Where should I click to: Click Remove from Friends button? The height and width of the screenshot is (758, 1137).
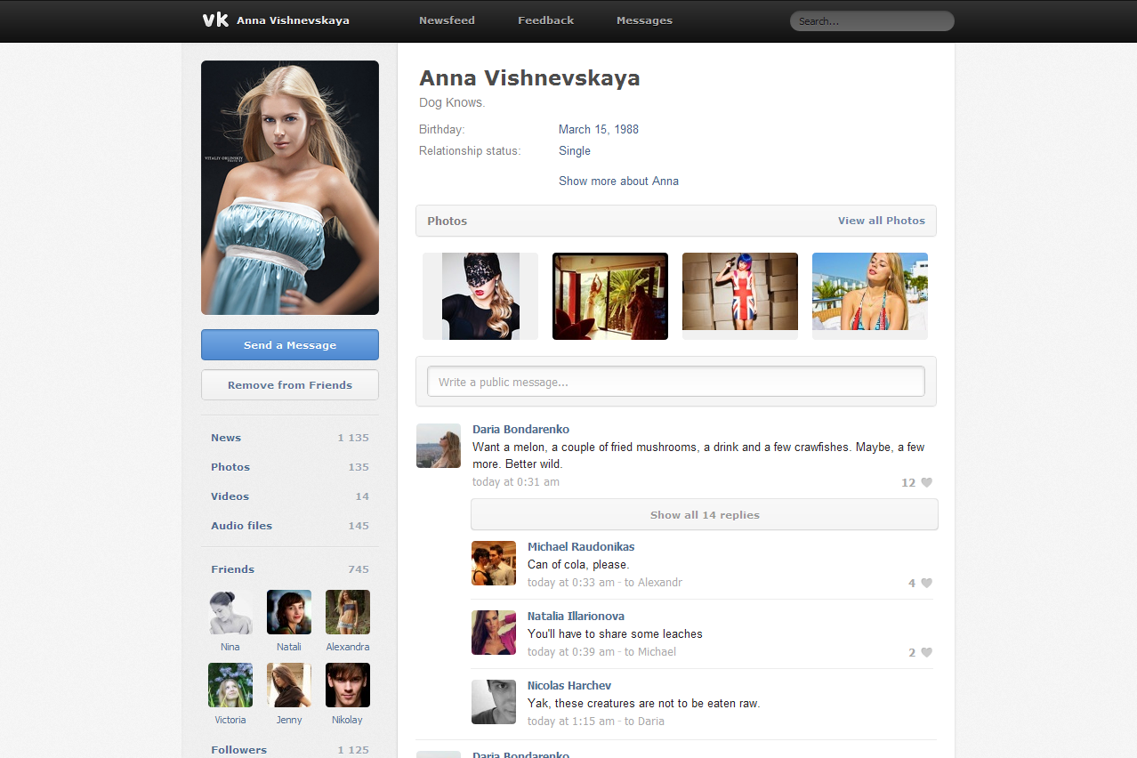coord(290,385)
